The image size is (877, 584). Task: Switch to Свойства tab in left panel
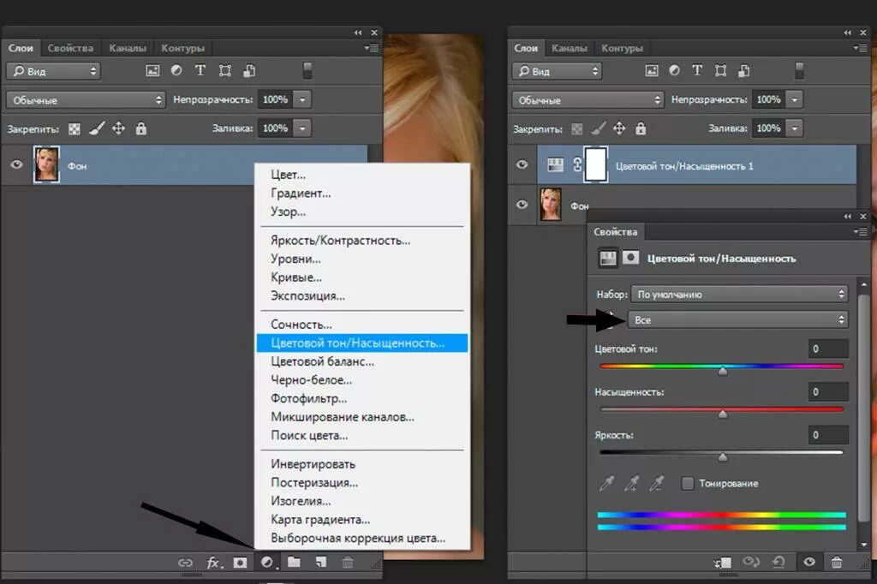tap(70, 48)
